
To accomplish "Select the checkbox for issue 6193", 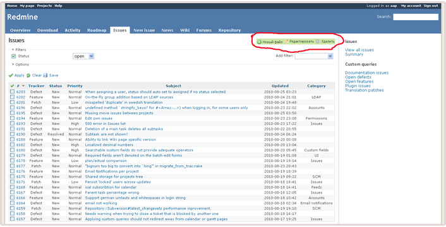I will click(12, 124).
